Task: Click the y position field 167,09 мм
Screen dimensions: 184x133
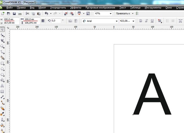Action: [x=11, y=23]
